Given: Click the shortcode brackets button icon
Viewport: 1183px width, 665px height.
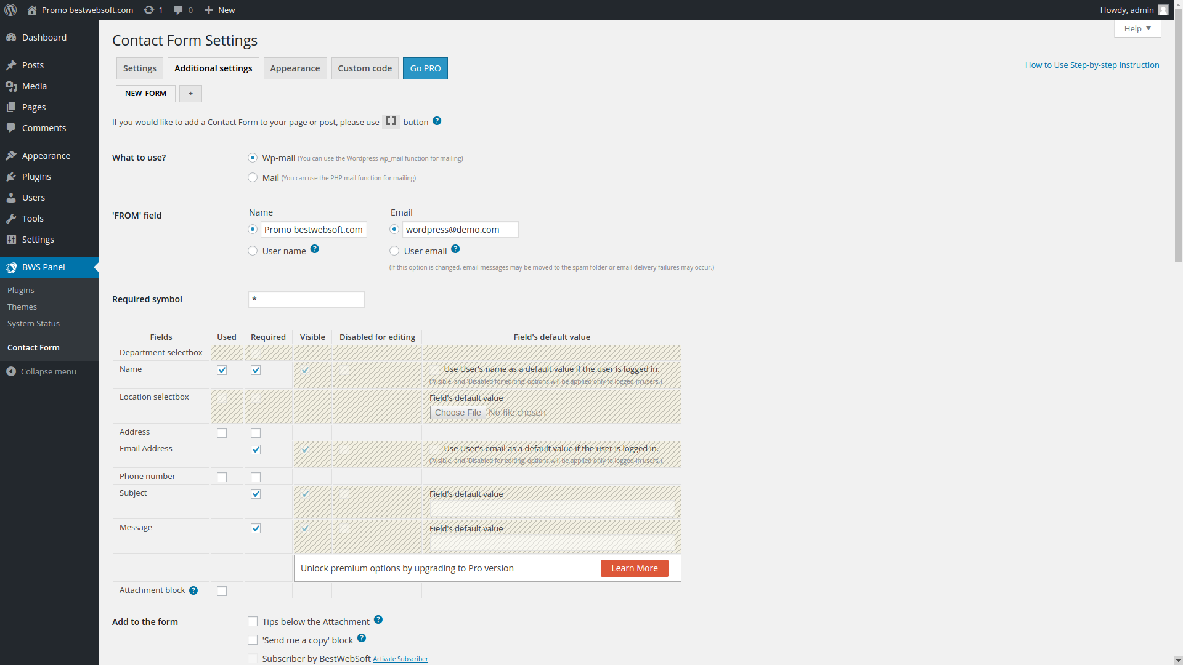Looking at the screenshot, I should pos(391,121).
